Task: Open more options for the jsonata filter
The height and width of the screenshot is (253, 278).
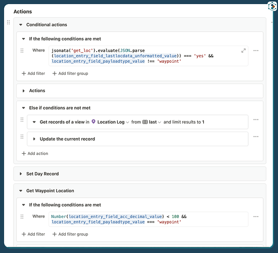Action: 256,51
